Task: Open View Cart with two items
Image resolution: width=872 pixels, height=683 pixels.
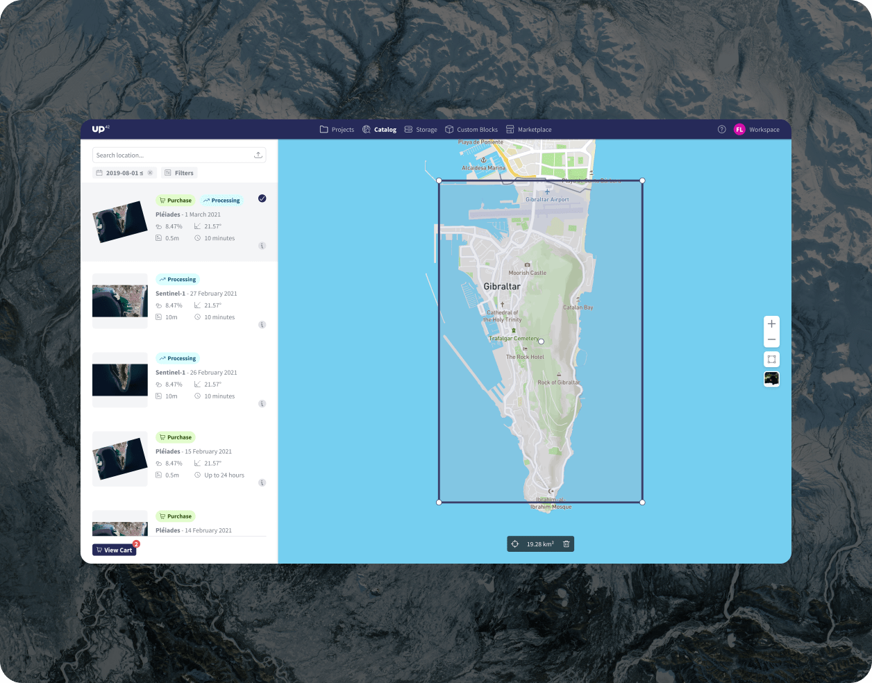Action: (x=114, y=549)
